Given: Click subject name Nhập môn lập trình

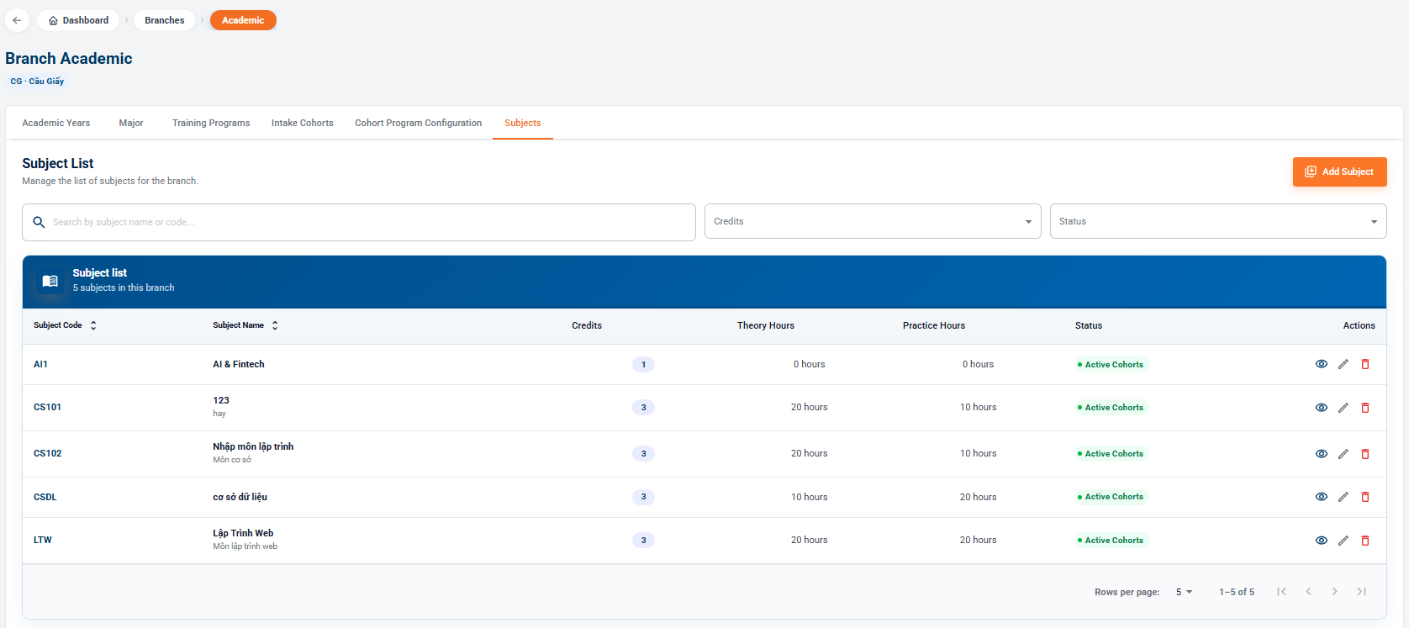Looking at the screenshot, I should pyautogui.click(x=253, y=447).
